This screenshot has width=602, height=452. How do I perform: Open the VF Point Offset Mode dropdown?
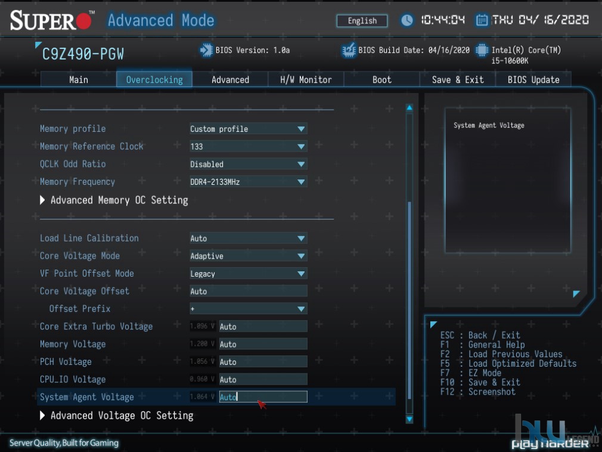click(249, 274)
